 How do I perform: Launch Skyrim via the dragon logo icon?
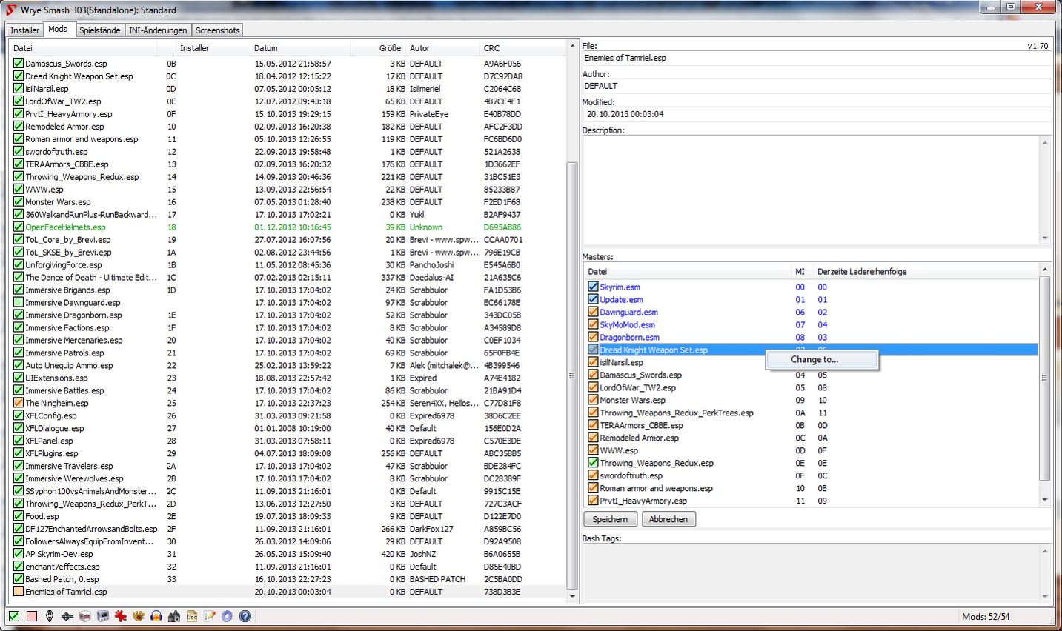coord(50,616)
